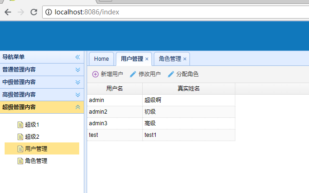Select the test user row
Screen dimensions: 309x193
coord(161,135)
